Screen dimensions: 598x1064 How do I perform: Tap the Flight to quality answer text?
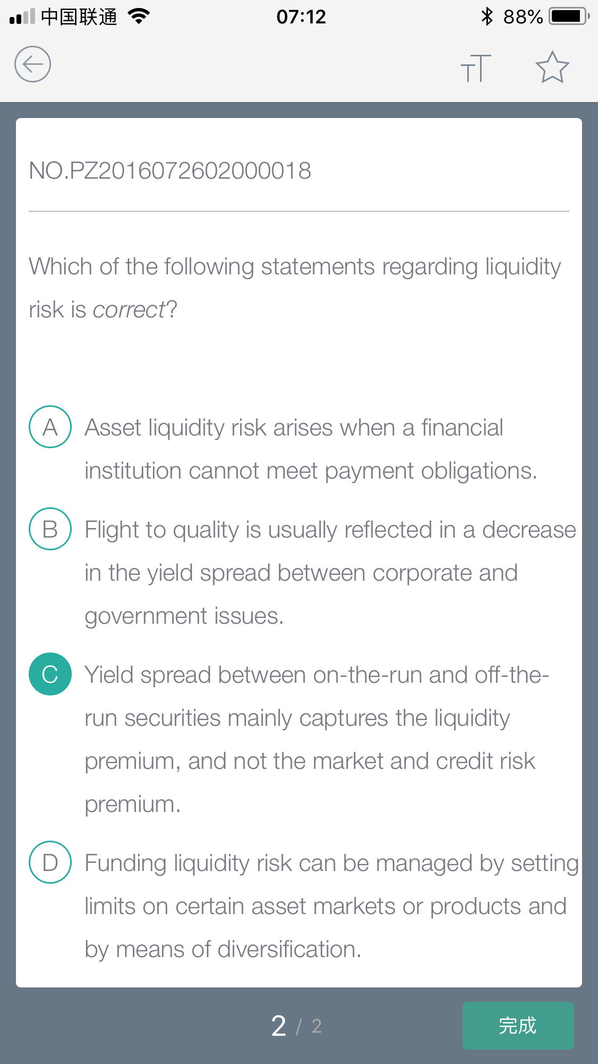pos(330,573)
